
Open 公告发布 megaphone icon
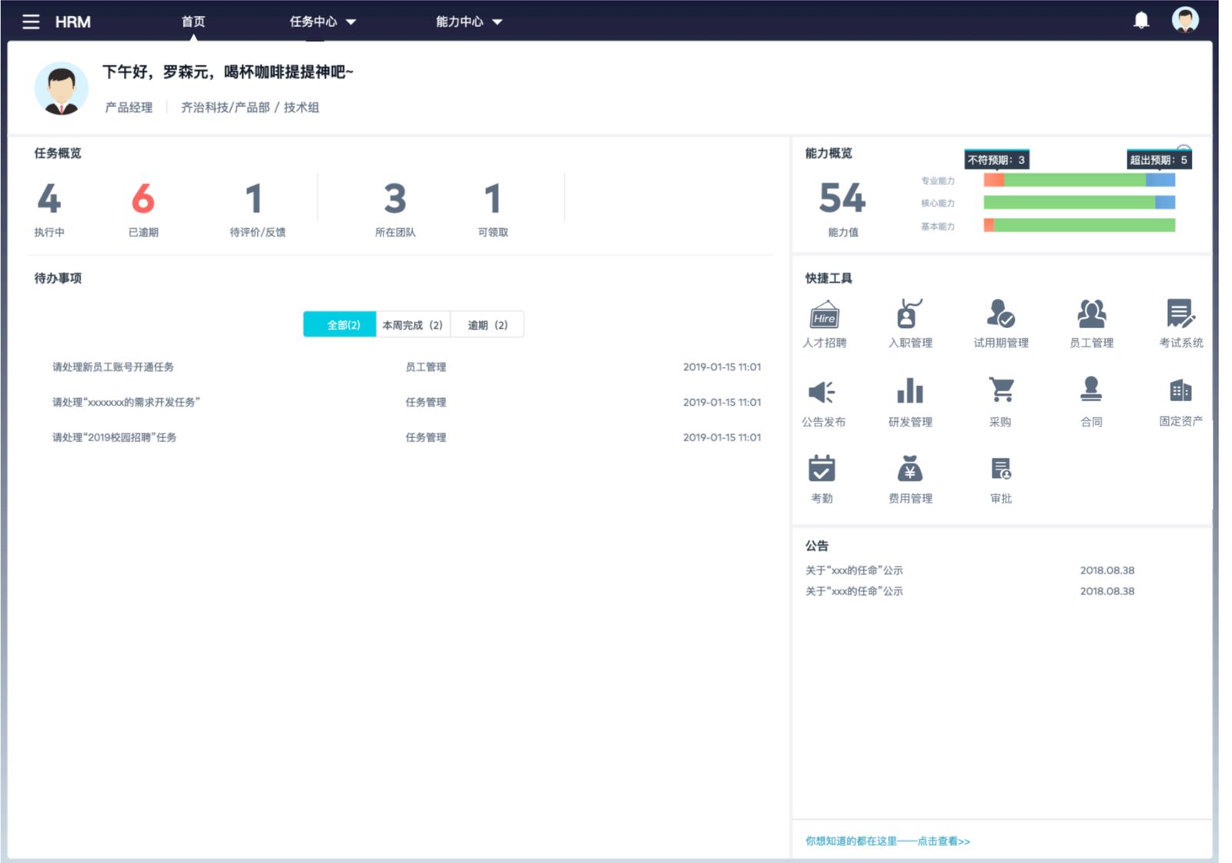coord(822,392)
